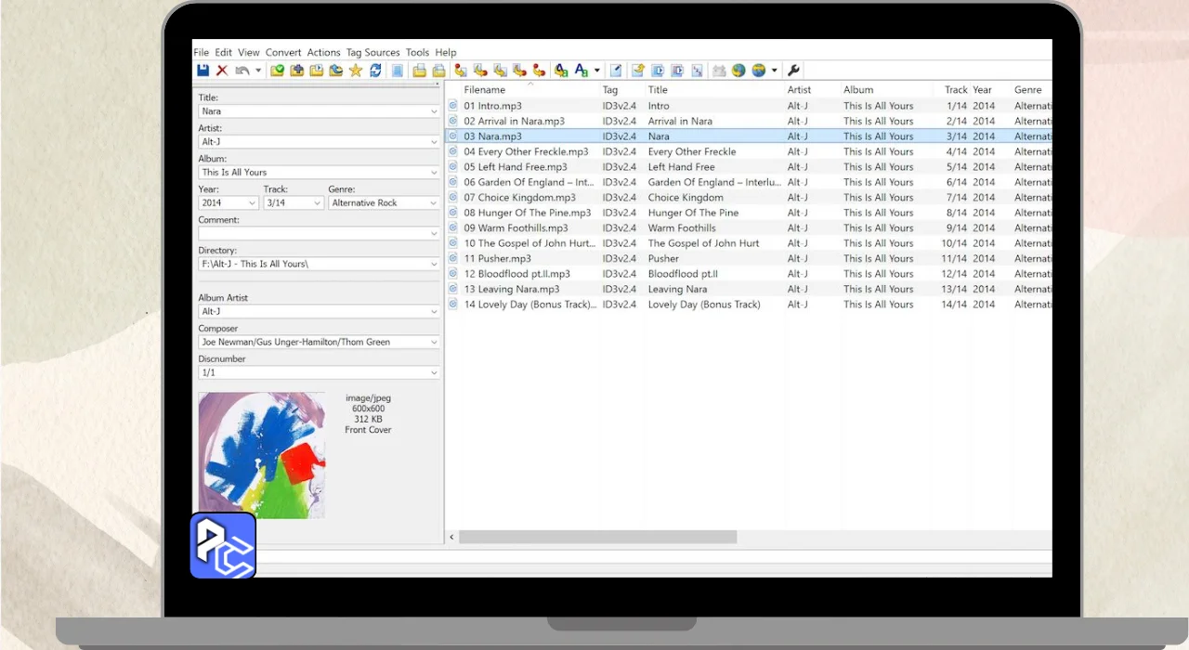The image size is (1189, 650).
Task: Click the album cover art thumbnail
Action: click(x=262, y=455)
